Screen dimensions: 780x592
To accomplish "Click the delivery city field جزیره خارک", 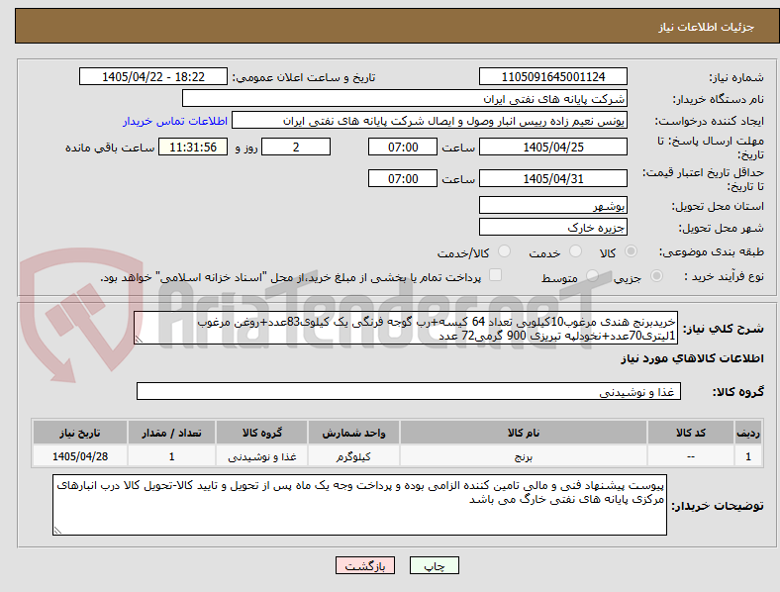I will coord(552,228).
